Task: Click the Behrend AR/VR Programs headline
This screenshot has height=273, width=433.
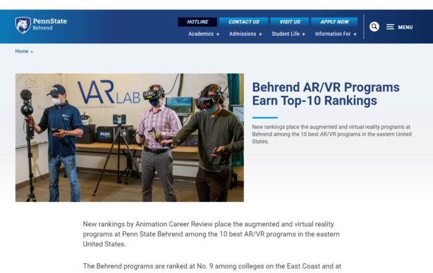Action: point(326,94)
